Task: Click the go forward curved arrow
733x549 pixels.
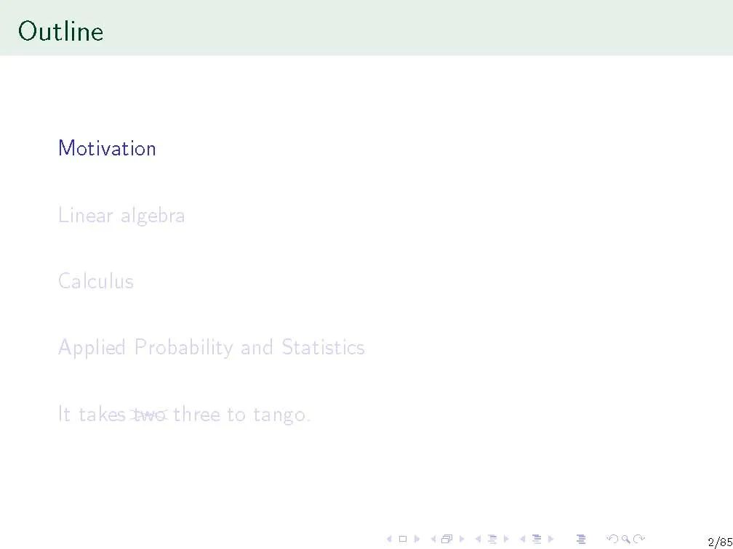Action: tap(638, 539)
